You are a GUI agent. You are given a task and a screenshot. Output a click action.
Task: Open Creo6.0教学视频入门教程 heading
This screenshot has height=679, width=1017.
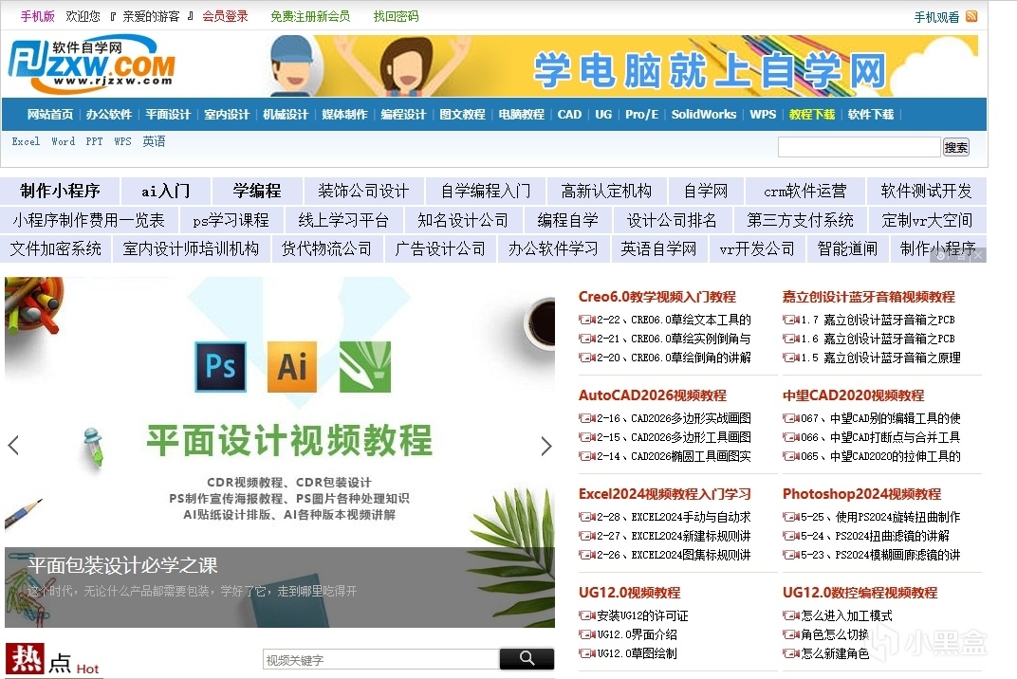(657, 297)
